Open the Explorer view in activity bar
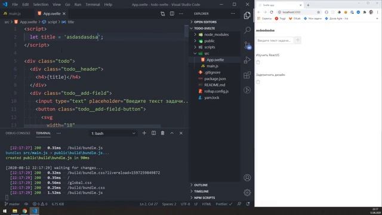This screenshot has height=215, width=382. click(x=247, y=16)
